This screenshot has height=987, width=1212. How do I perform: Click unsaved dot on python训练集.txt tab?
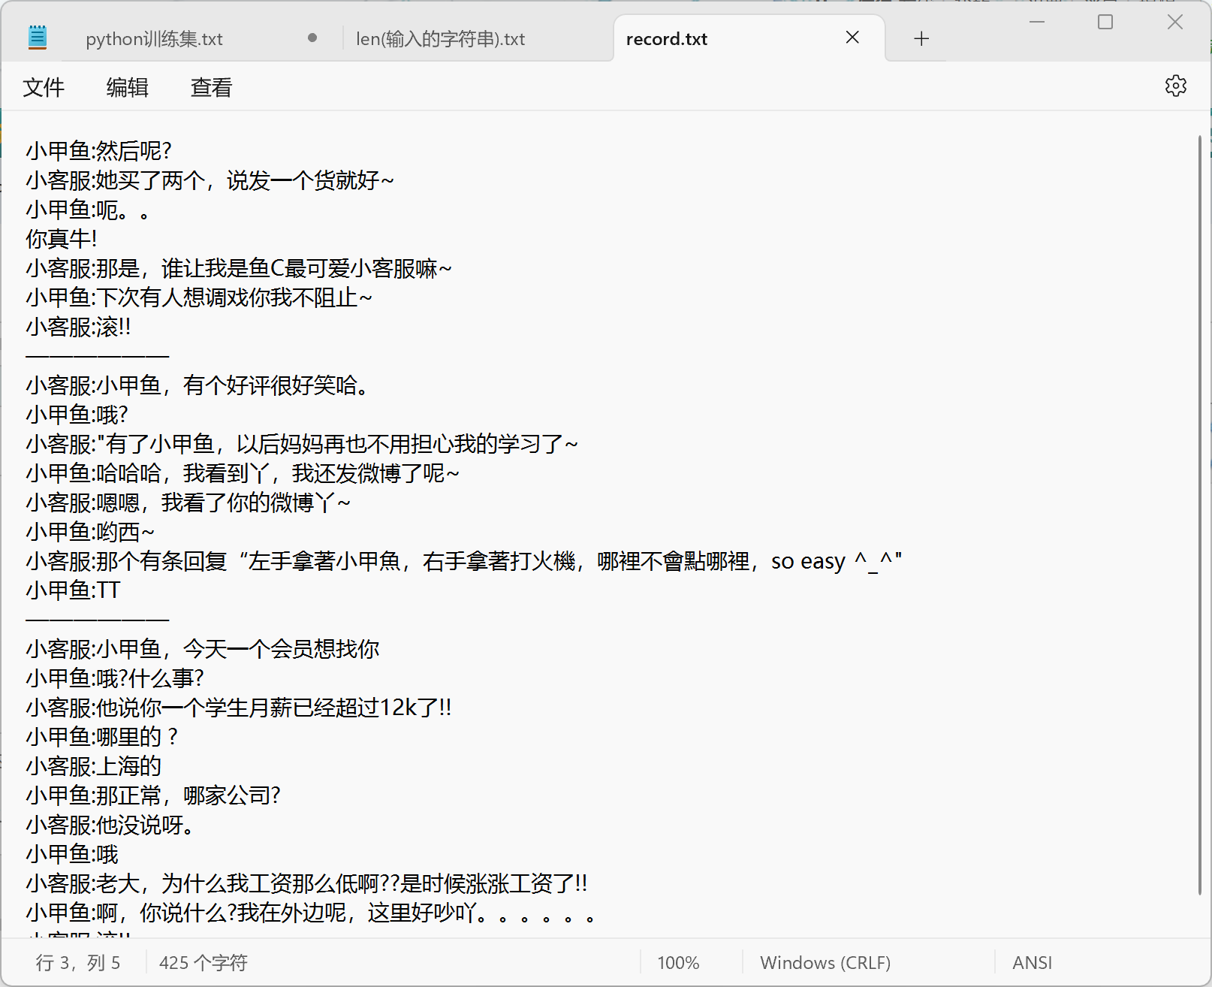coord(312,38)
